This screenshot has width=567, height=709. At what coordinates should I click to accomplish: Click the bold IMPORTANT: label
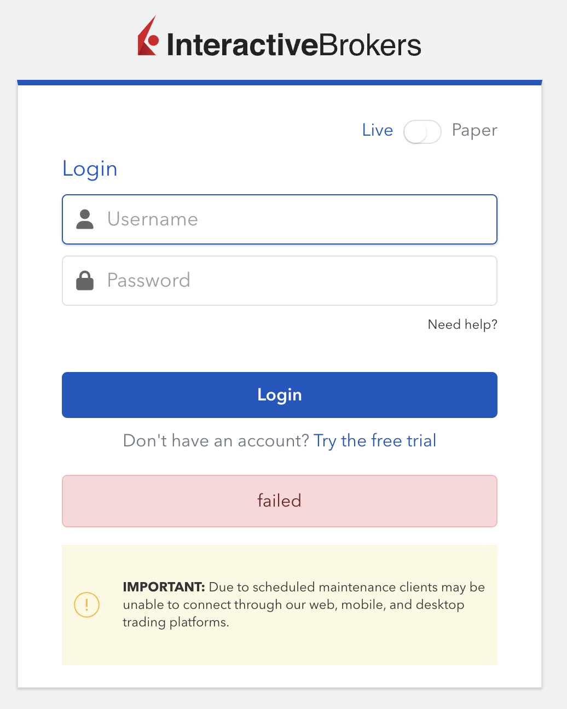click(164, 587)
